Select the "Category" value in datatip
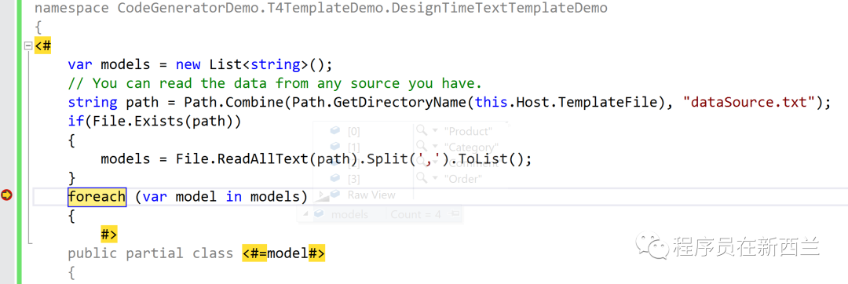Image resolution: width=848 pixels, height=284 pixels. tap(471, 147)
